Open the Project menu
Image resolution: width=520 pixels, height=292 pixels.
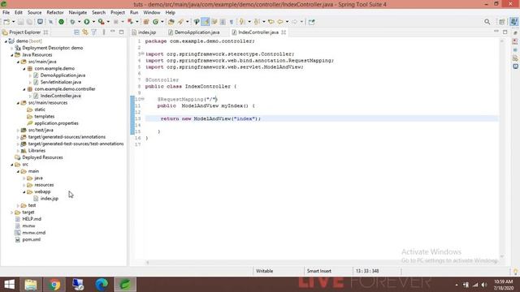coord(117,12)
